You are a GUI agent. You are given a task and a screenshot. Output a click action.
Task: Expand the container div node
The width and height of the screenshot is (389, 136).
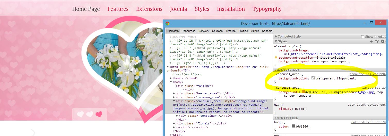coord(177,116)
